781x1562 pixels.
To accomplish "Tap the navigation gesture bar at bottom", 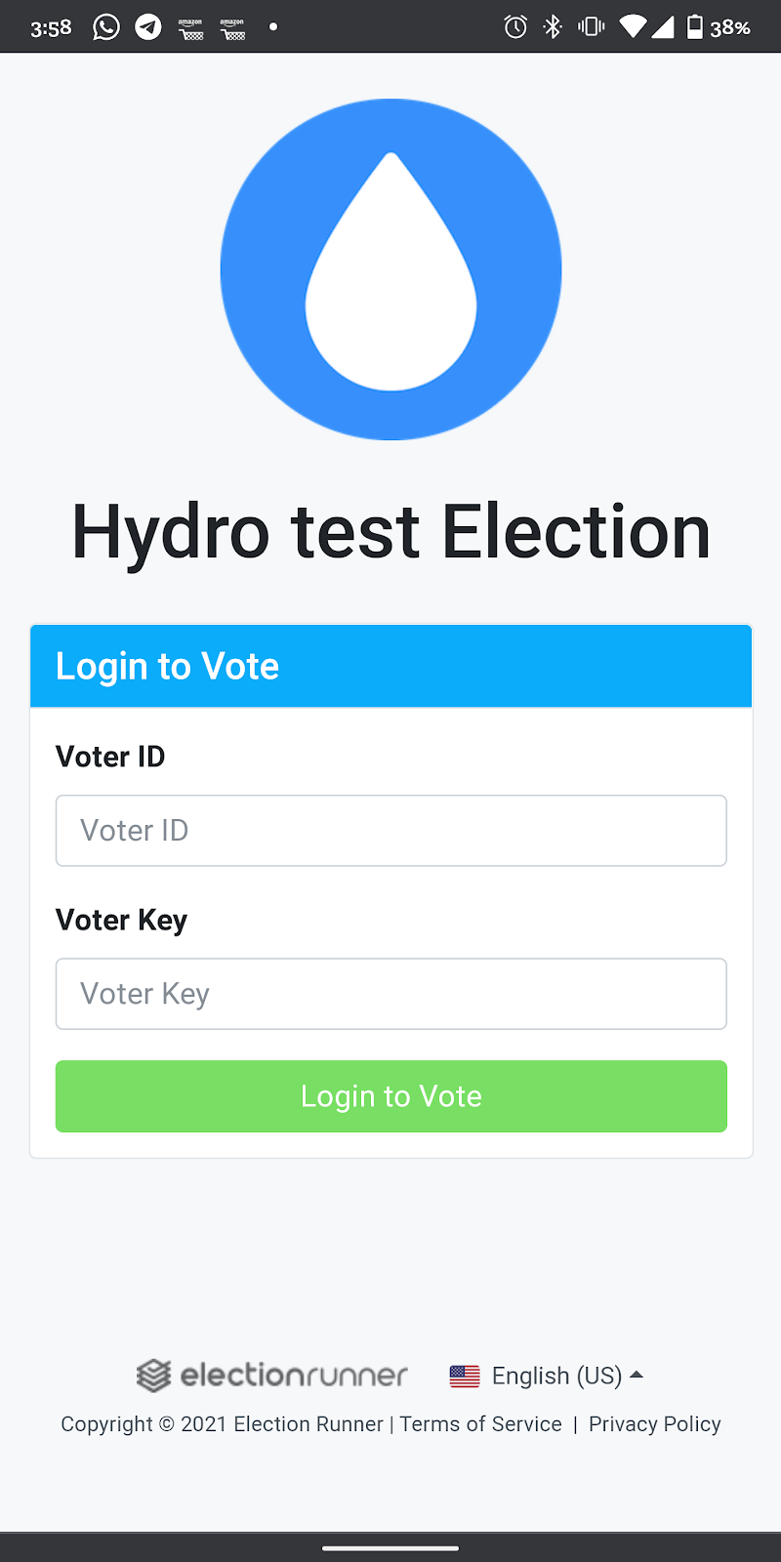I will click(x=390, y=1547).
